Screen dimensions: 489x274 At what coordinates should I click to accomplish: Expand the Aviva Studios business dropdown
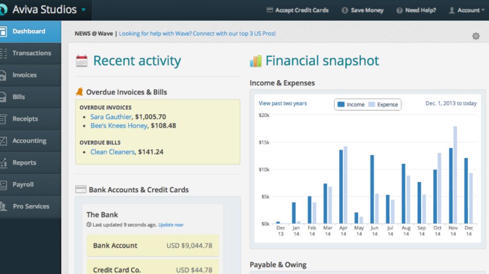click(x=83, y=10)
